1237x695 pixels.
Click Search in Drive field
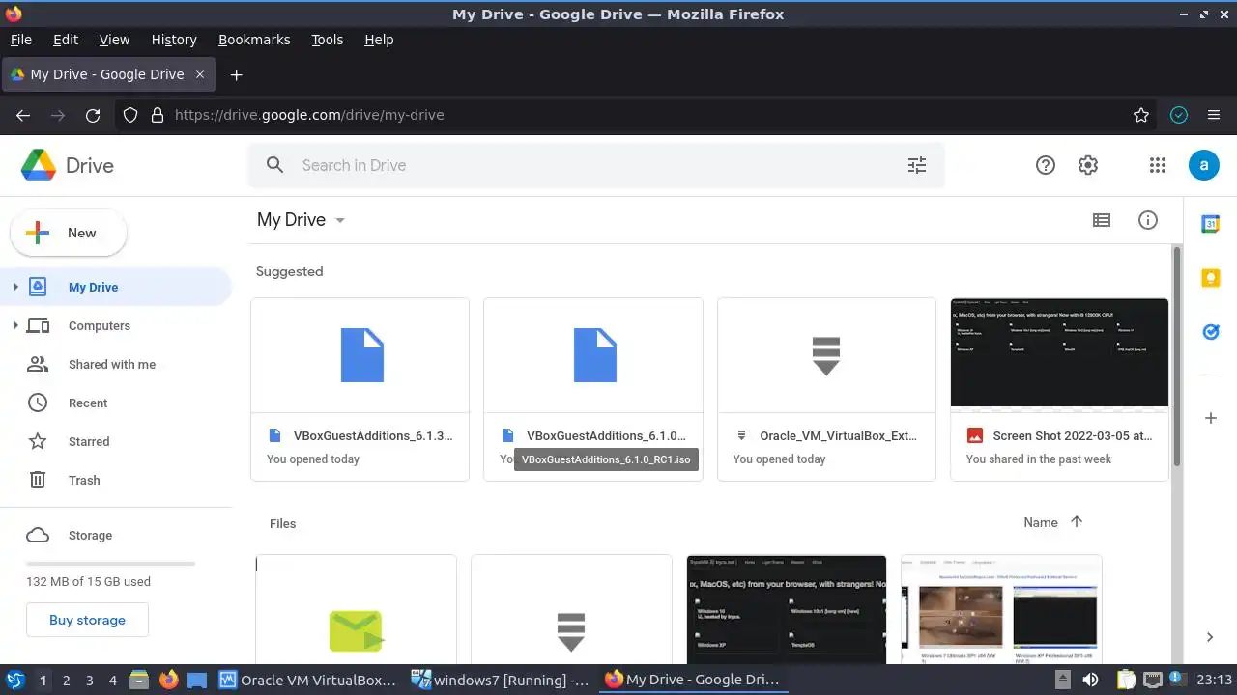[596, 165]
